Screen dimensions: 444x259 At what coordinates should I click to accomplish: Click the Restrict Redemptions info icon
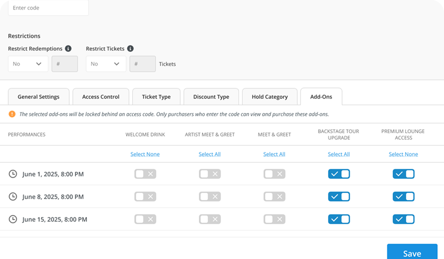68,49
